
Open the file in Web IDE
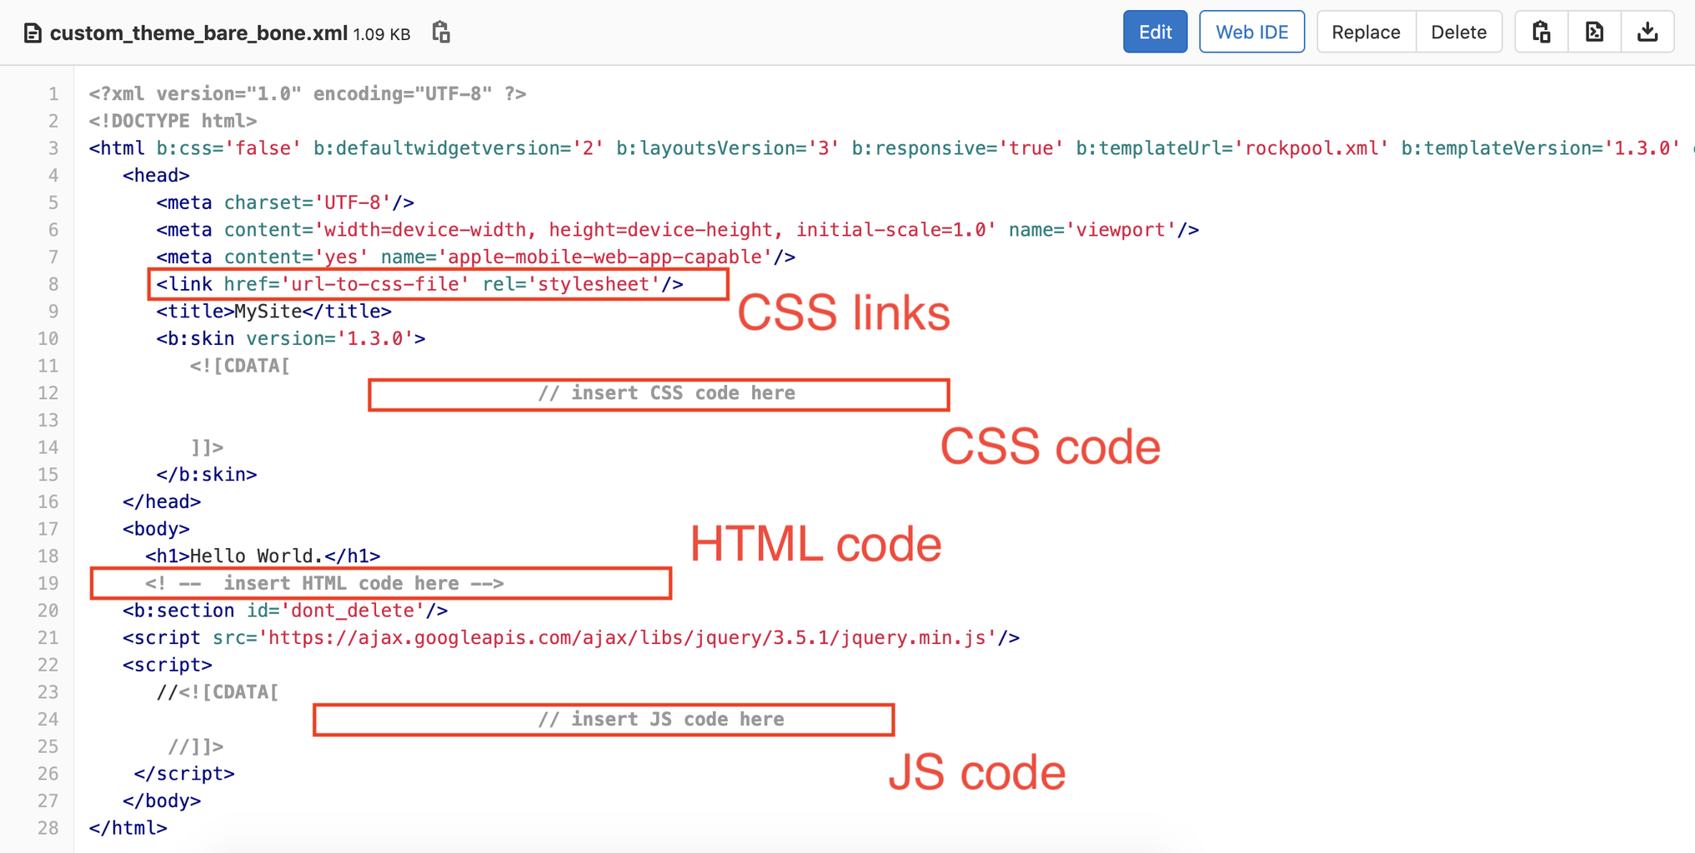pyautogui.click(x=1251, y=31)
